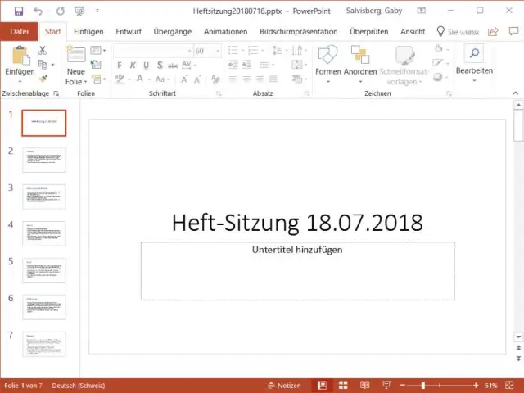
Task: Collapse the ribbon with the chevron arrow
Action: (x=515, y=93)
